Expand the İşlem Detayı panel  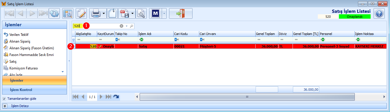(5, 106)
